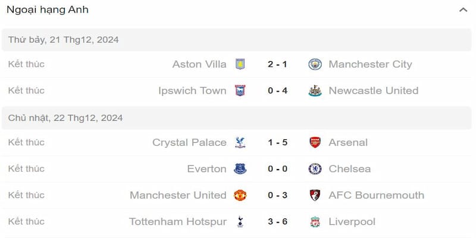This screenshot has width=476, height=238.
Task: Open the Newcastle United team name link
Action: pos(373,90)
